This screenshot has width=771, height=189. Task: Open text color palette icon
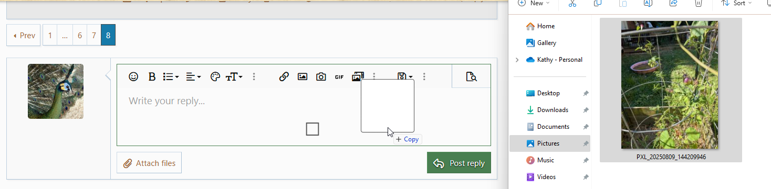pos(215,76)
